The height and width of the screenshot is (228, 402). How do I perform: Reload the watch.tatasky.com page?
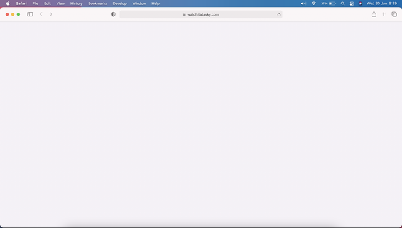point(279,14)
